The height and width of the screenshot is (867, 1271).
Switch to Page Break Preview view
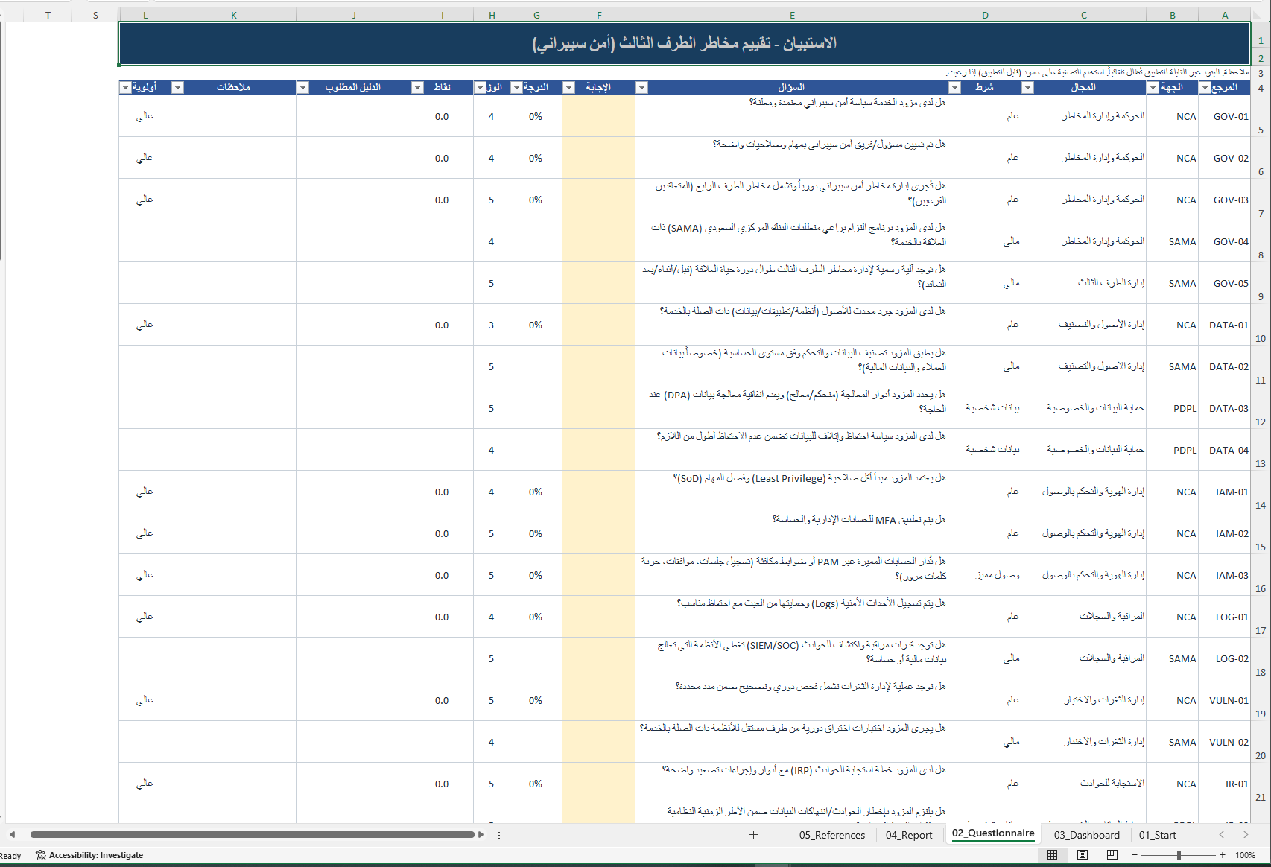(1112, 855)
